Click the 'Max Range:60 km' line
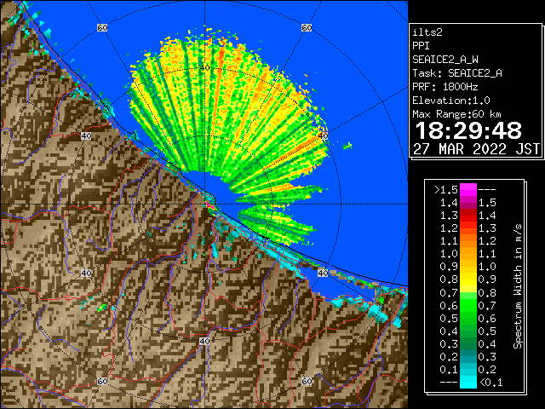545x409 pixels. [x=456, y=114]
